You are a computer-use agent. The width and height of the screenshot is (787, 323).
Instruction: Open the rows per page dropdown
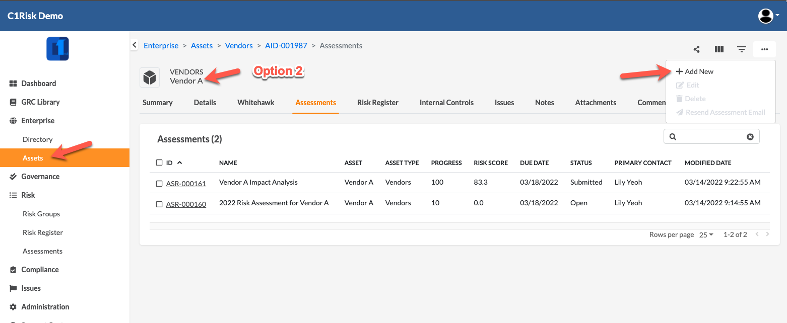click(x=706, y=234)
